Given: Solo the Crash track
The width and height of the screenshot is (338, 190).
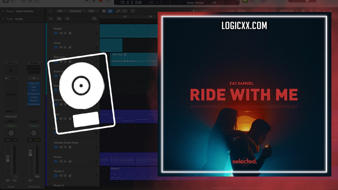Looking at the screenshot, I should click(x=65, y=47).
